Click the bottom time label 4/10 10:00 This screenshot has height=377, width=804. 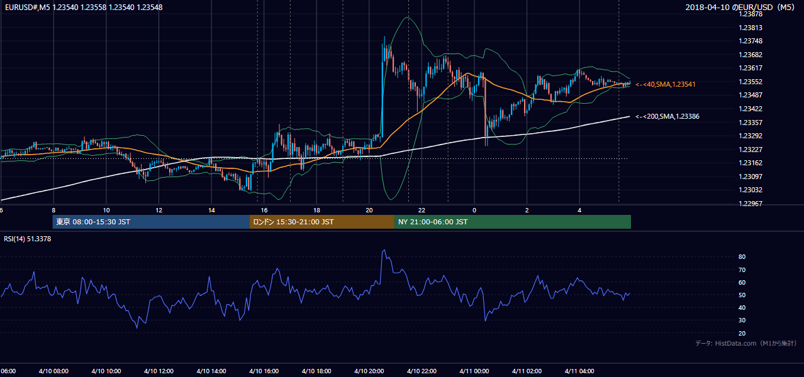click(x=106, y=371)
